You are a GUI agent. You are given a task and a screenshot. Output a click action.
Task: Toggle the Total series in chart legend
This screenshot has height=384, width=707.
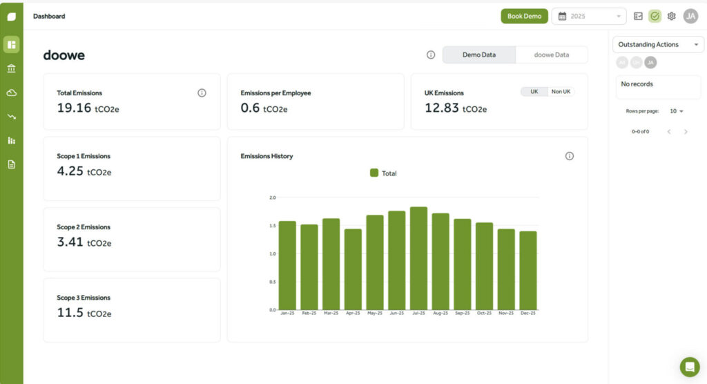383,173
